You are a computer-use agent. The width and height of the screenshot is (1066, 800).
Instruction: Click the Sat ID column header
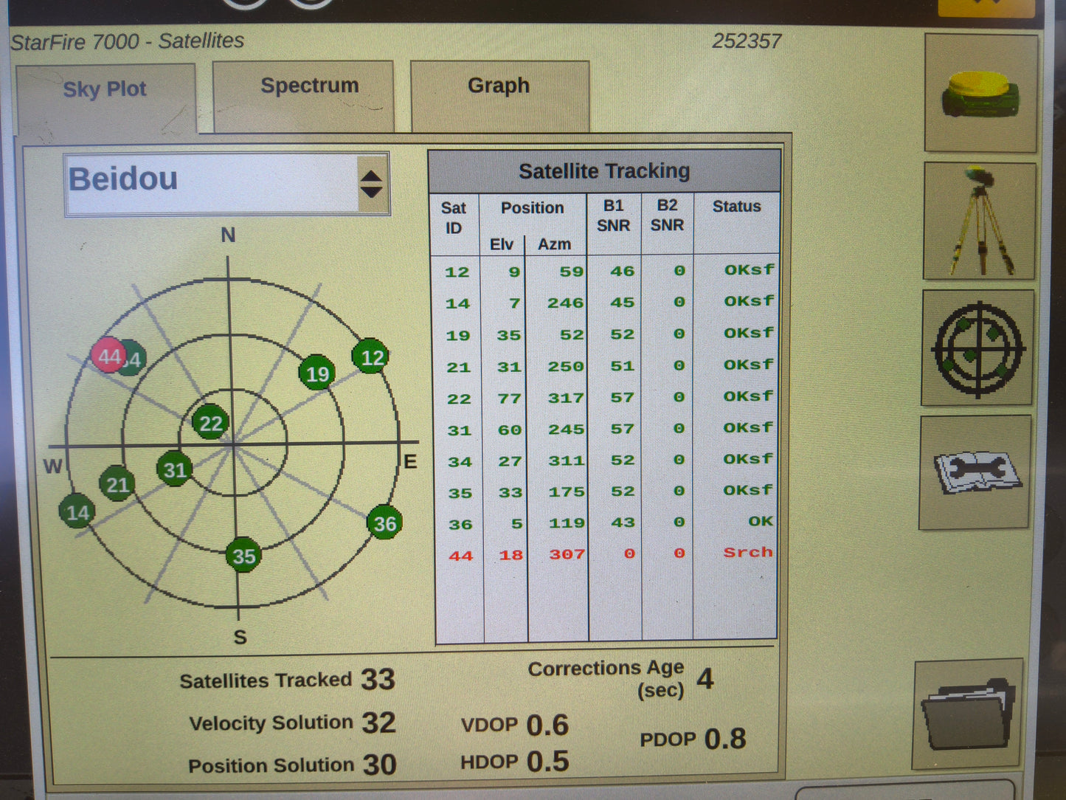(x=454, y=218)
